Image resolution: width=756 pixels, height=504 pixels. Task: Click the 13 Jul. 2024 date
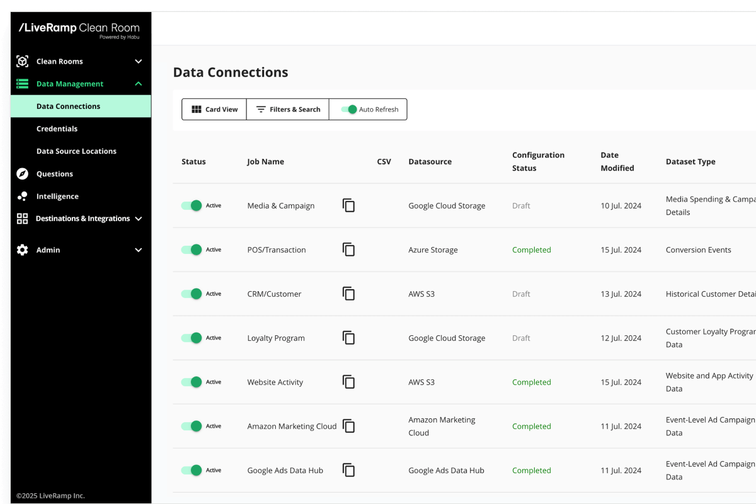coord(621,294)
